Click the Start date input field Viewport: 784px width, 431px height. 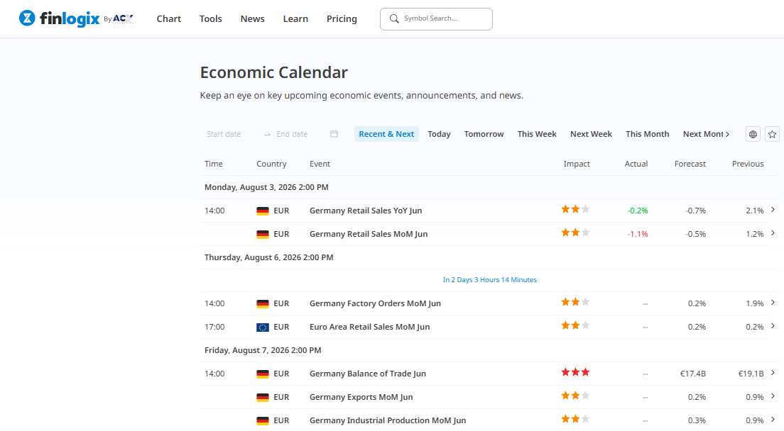(230, 134)
